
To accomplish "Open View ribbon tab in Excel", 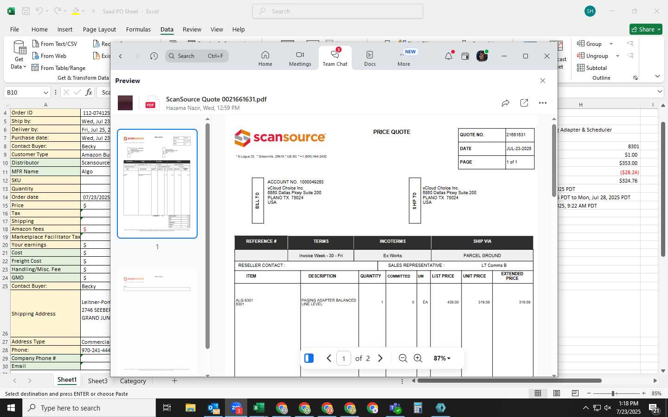I will point(217,29).
